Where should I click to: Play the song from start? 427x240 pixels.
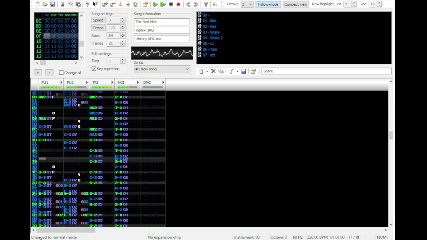155,4
